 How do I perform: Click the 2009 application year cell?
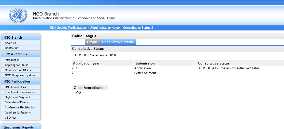click(x=76, y=73)
